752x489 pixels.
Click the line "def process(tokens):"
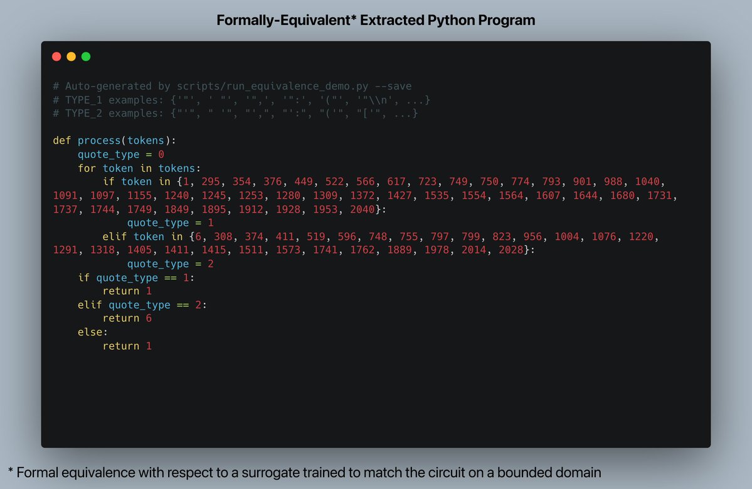tap(115, 140)
